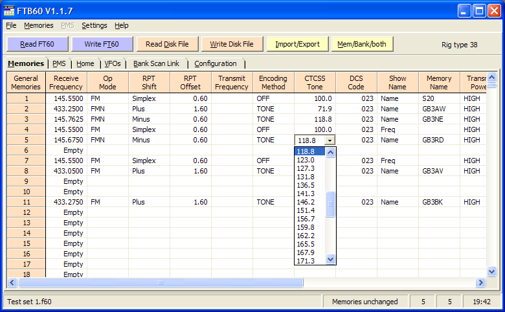Click 'Rig type 38' label
Viewport: 505px width, 312px height.
pos(459,45)
